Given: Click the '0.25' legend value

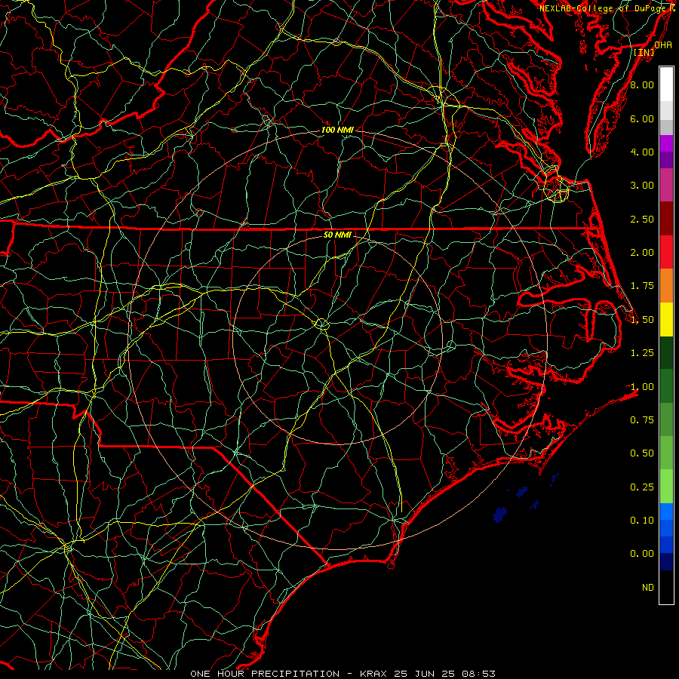Looking at the screenshot, I should (642, 487).
